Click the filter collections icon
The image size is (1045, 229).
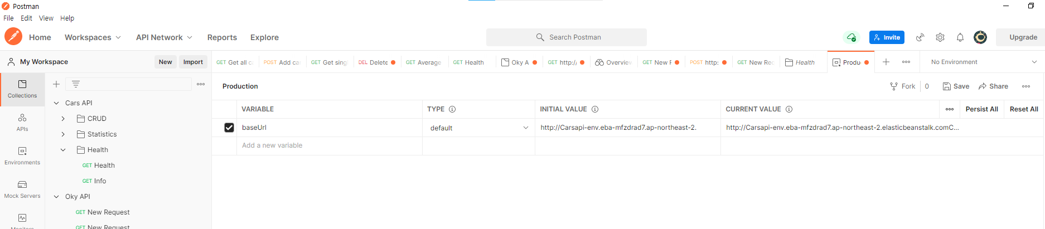76,84
